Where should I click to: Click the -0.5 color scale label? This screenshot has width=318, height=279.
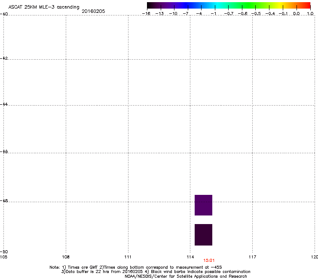256,14
